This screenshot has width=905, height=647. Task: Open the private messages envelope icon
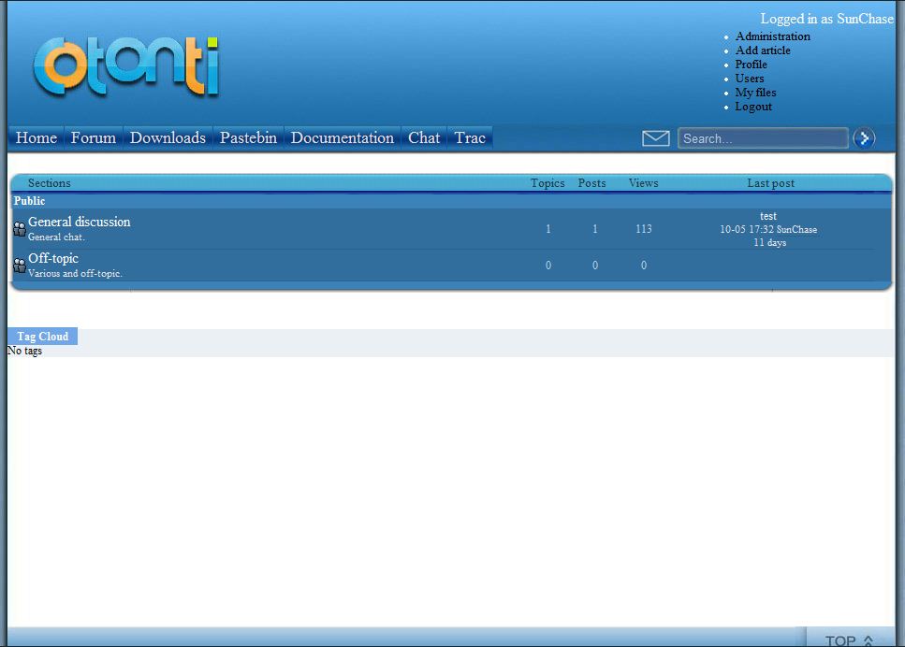[x=655, y=138]
